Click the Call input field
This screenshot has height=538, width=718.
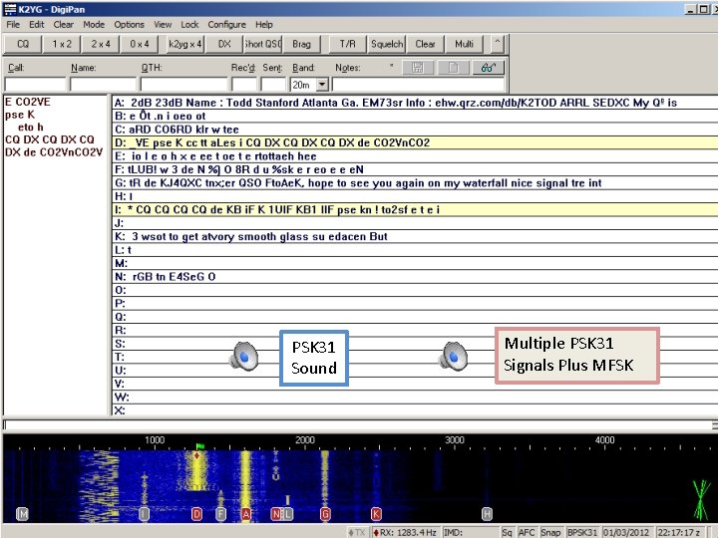click(x=35, y=85)
